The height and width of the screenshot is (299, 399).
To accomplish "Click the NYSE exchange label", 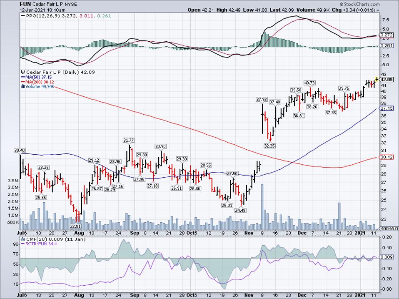I will coord(70,5).
